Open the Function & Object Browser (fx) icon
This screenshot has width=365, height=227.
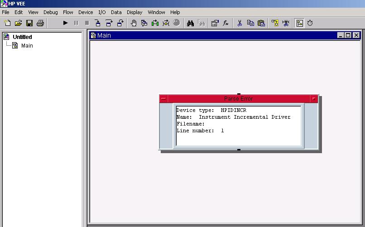226,23
